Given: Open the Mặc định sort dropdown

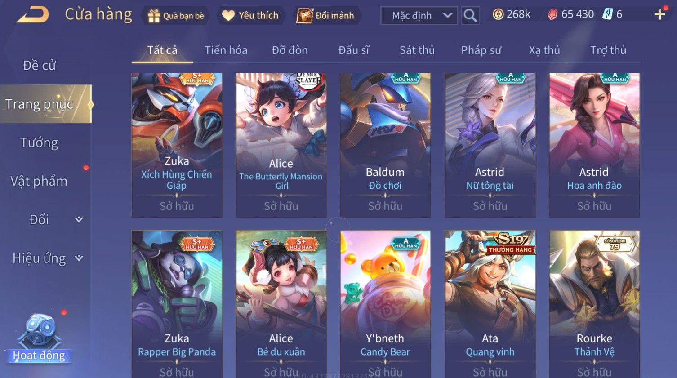Looking at the screenshot, I should point(419,16).
